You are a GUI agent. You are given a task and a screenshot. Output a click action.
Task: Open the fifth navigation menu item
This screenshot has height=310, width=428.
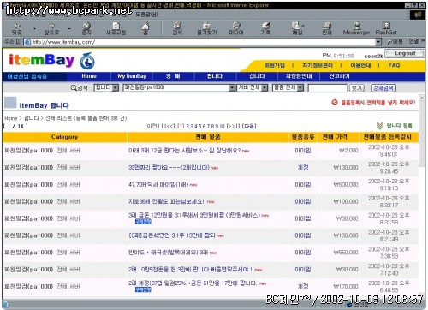257,76
